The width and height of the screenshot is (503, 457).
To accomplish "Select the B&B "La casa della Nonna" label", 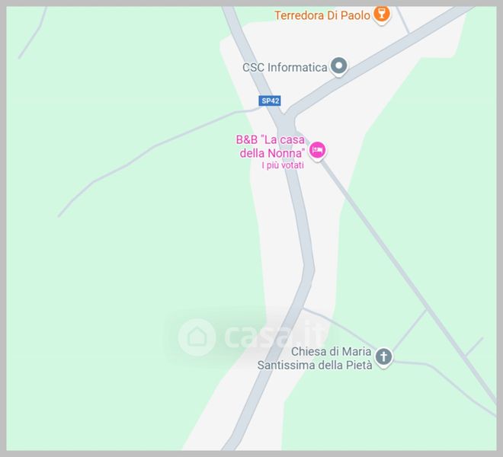I will pos(271,146).
